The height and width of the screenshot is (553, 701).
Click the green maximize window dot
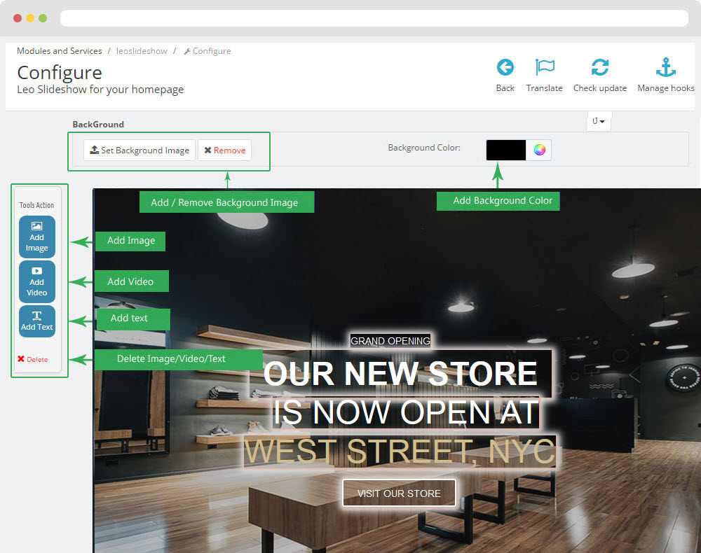(43, 18)
